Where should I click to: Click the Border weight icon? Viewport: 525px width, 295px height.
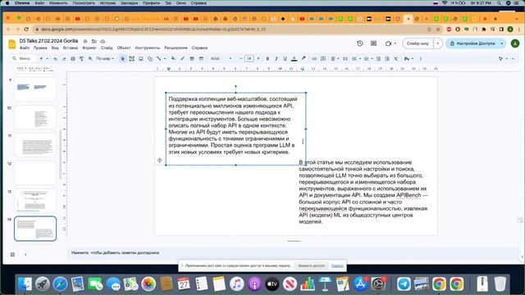(x=192, y=58)
